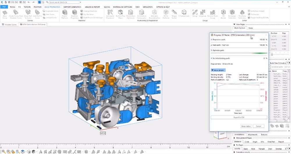Click the New Scene icon
The image size is (291, 154).
click(5, 12)
